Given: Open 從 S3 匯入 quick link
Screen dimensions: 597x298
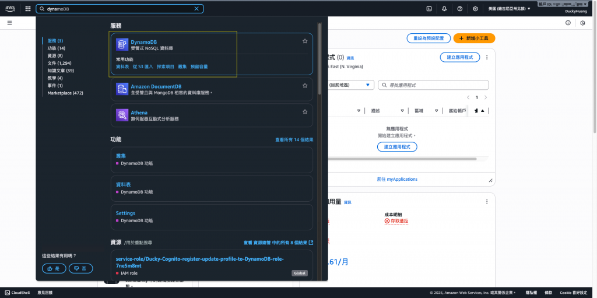Looking at the screenshot, I should (x=143, y=66).
